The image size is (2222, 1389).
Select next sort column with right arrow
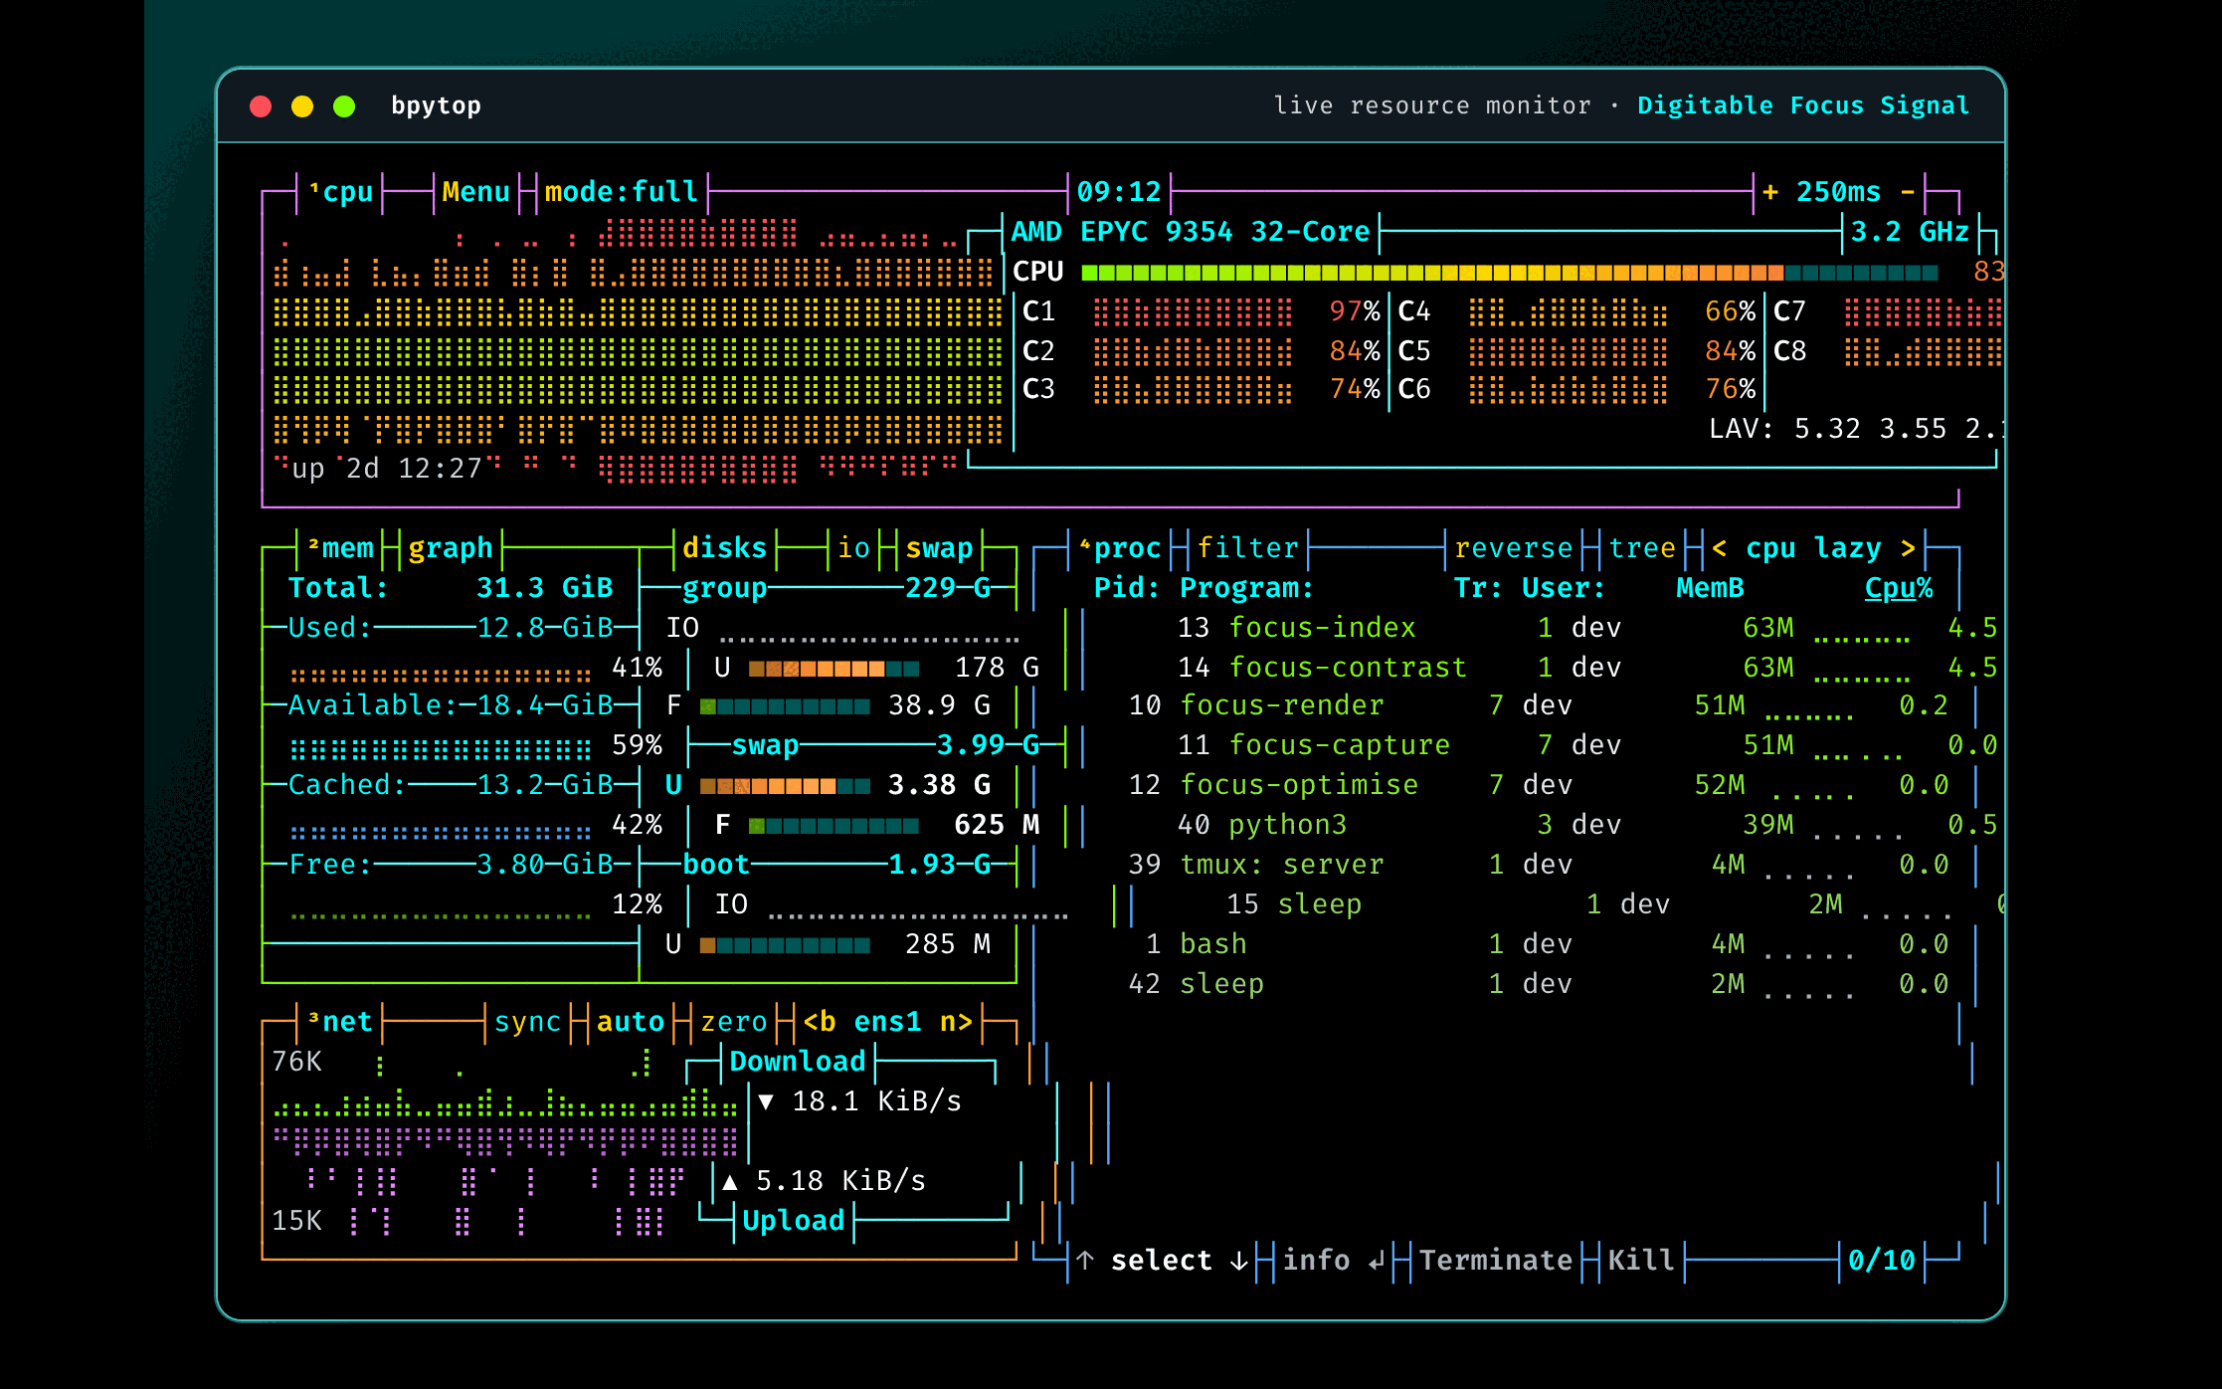[x=1908, y=547]
